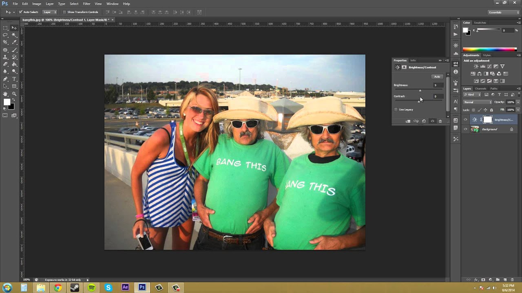Open the Image menu

pyautogui.click(x=37, y=4)
